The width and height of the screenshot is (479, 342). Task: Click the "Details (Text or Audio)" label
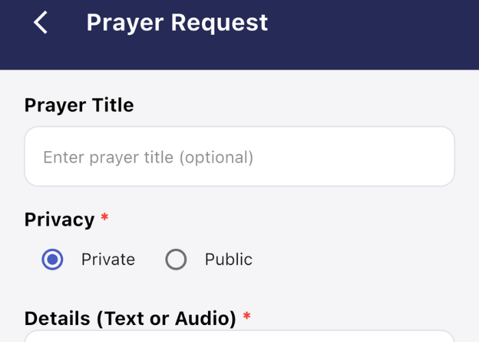tap(130, 318)
